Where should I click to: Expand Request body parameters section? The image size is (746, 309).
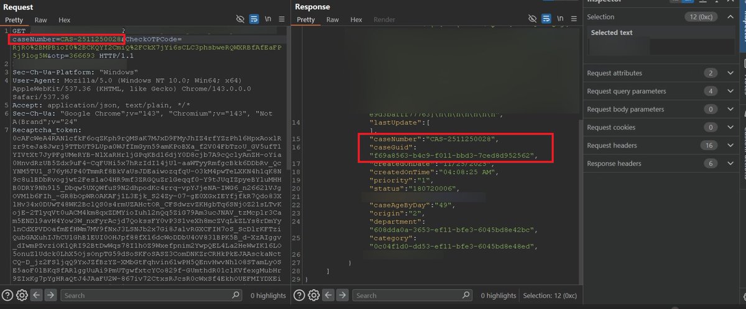pos(730,109)
